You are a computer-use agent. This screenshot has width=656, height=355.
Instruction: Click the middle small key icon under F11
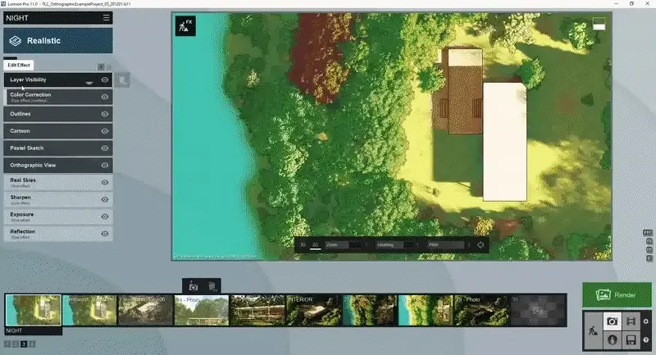click(x=649, y=249)
